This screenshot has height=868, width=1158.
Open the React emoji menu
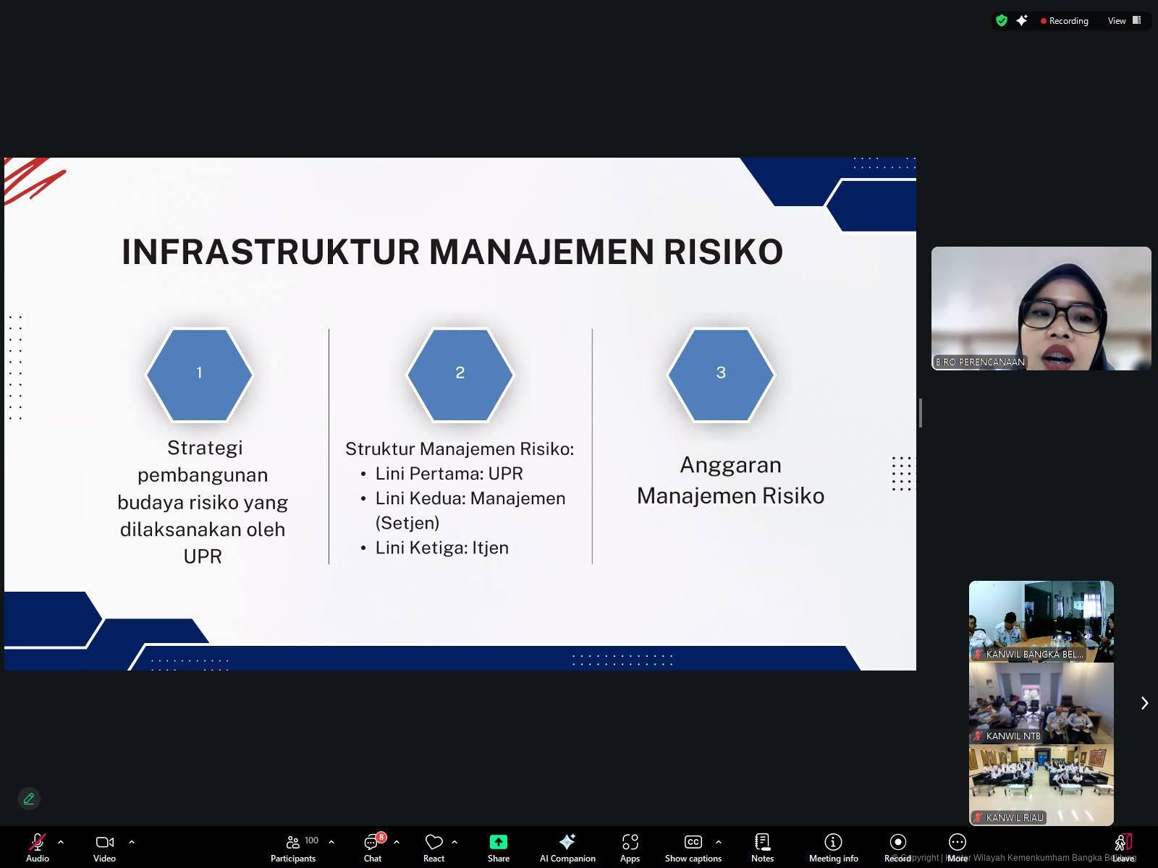[x=434, y=846]
